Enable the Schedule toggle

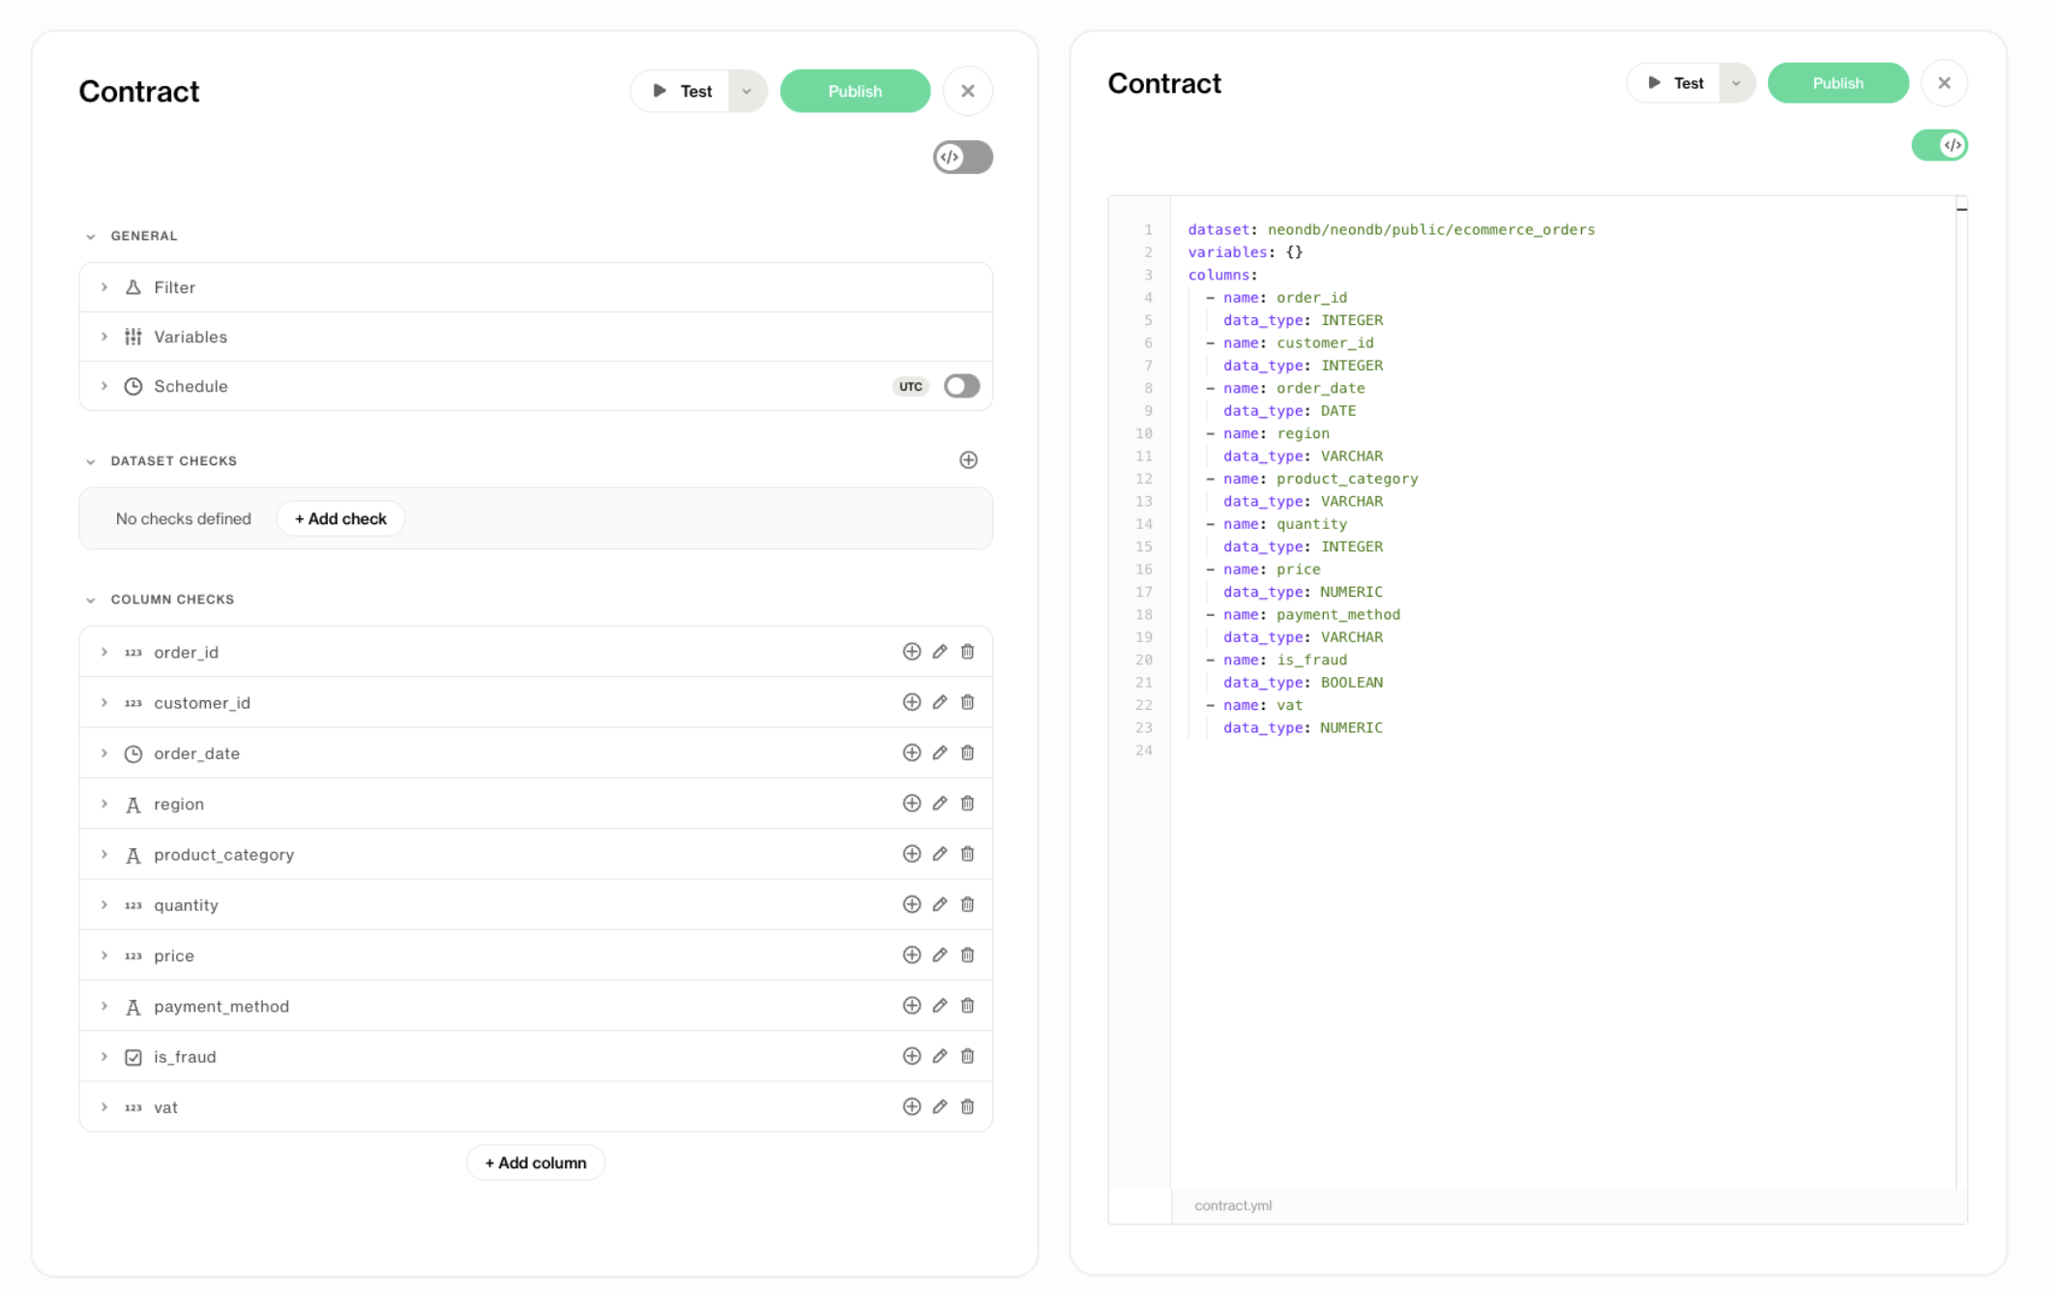[x=961, y=386]
